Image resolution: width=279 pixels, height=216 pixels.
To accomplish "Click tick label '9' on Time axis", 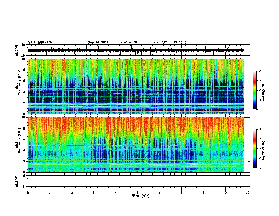I will pyautogui.click(x=226, y=193).
